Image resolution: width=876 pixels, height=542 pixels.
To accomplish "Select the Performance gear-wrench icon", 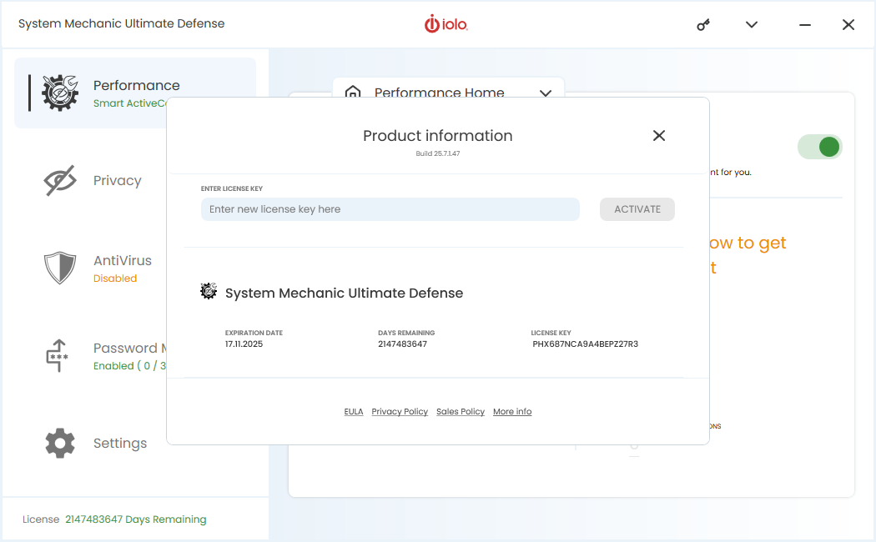I will pos(60,93).
